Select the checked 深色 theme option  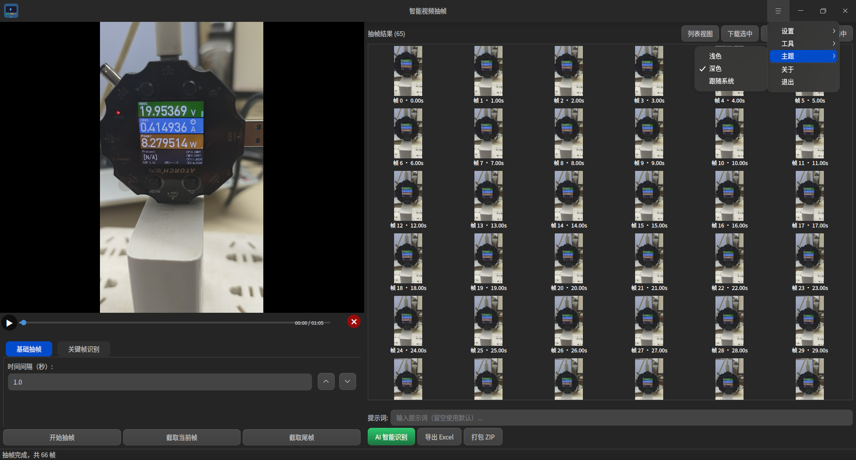point(730,69)
